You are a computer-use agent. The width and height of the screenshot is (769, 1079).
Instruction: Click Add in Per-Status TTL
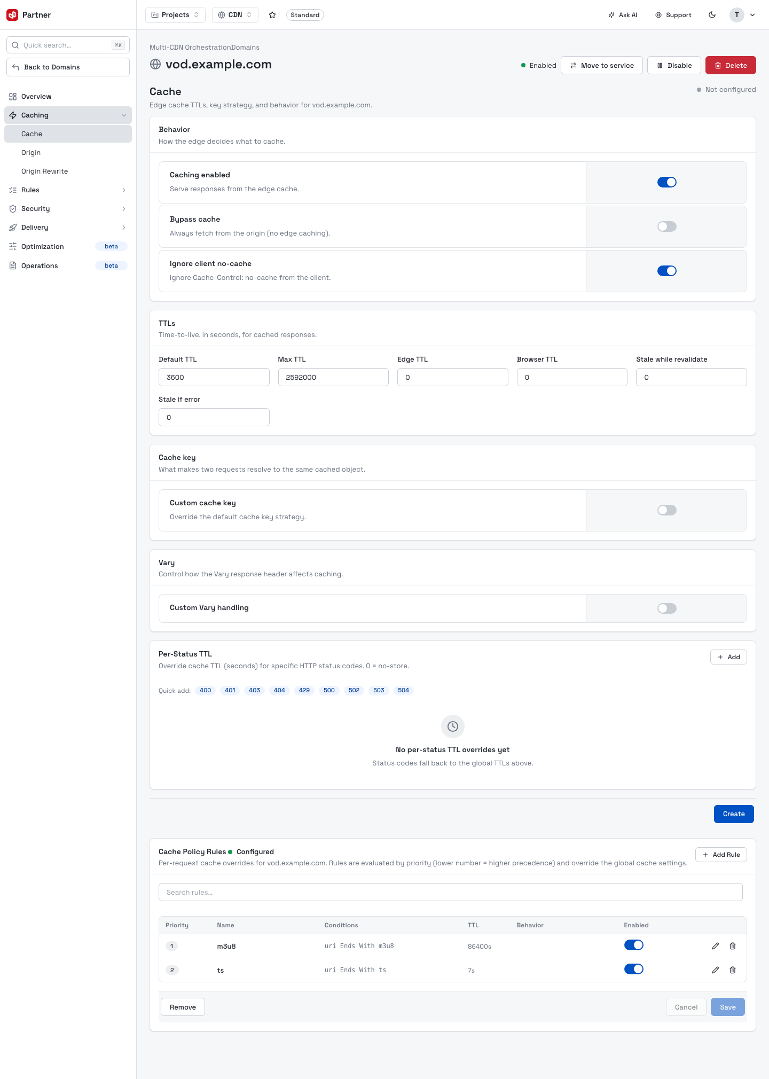728,657
